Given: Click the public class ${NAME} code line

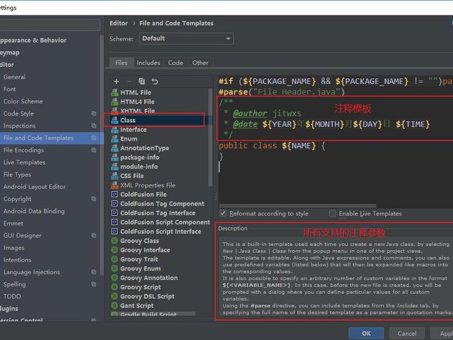Looking at the screenshot, I should 272,146.
